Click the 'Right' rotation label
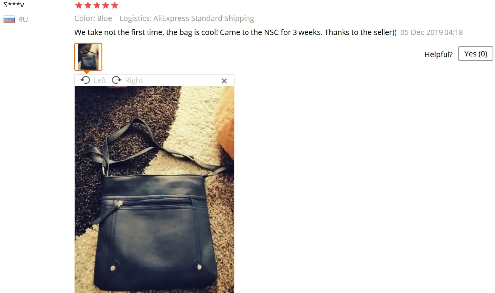This screenshot has height=293, width=495. point(134,80)
